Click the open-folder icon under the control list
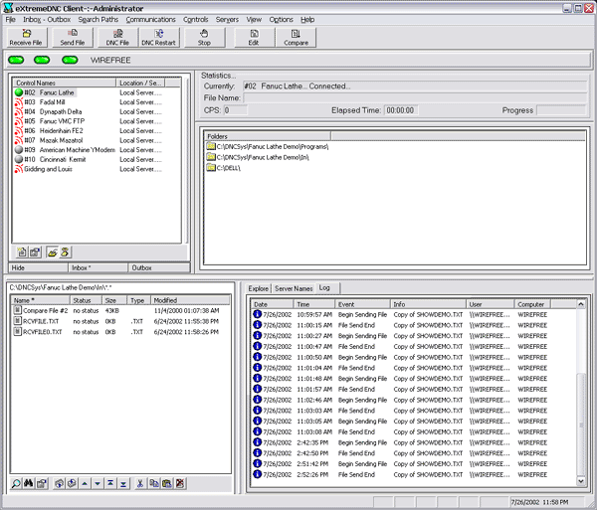This screenshot has height=510, width=597. click(52, 252)
